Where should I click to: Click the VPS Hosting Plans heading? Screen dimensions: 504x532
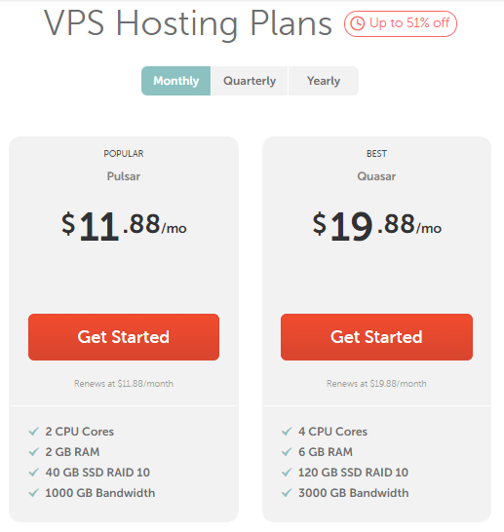pyautogui.click(x=188, y=23)
